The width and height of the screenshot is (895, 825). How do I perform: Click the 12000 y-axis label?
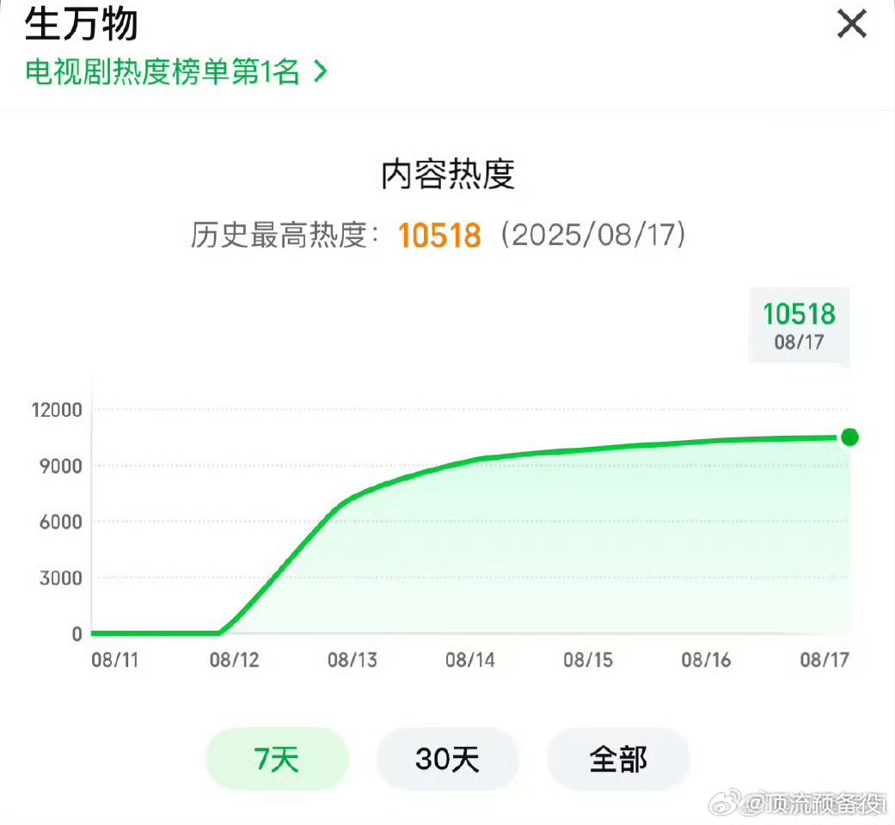click(x=57, y=410)
